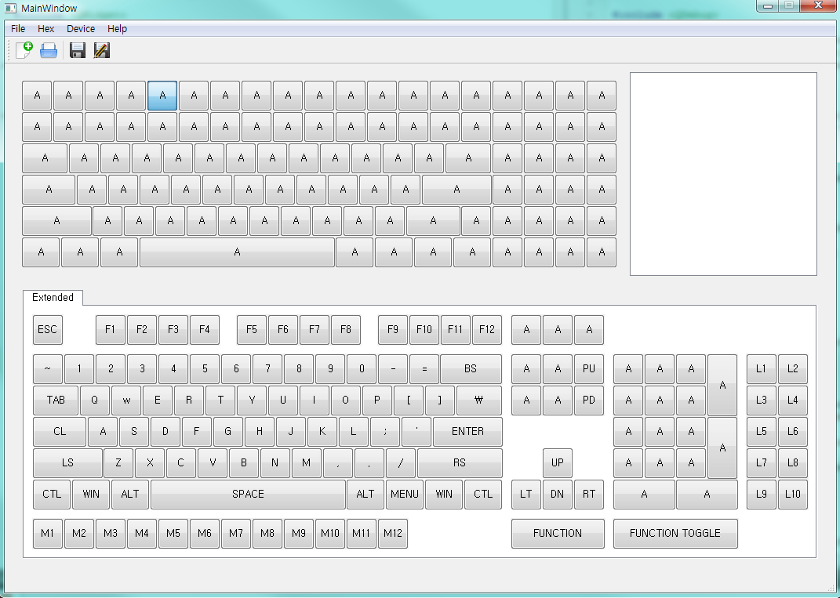Create a new file via the toolbar icon
Viewport: 840px width, 598px height.
[x=24, y=50]
